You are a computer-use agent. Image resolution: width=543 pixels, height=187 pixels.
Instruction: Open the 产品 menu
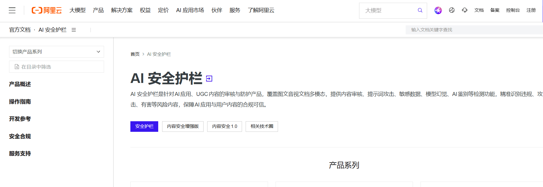coord(98,10)
